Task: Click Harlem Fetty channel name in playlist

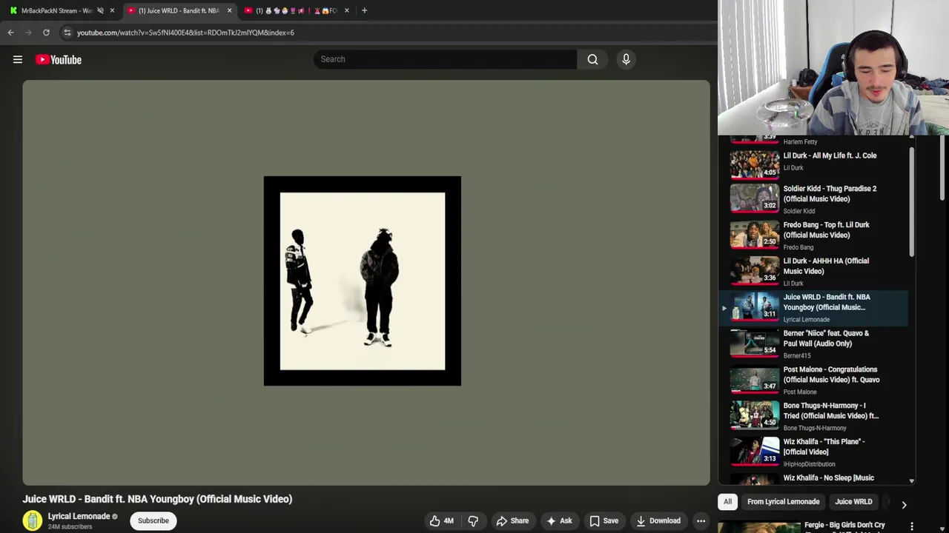Action: (x=800, y=142)
